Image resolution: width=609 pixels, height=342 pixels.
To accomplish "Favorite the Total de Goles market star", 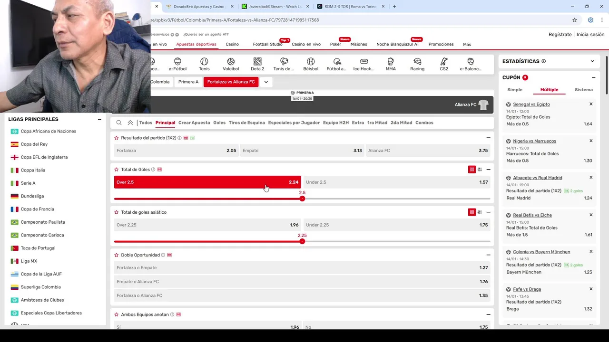I will click(x=117, y=170).
